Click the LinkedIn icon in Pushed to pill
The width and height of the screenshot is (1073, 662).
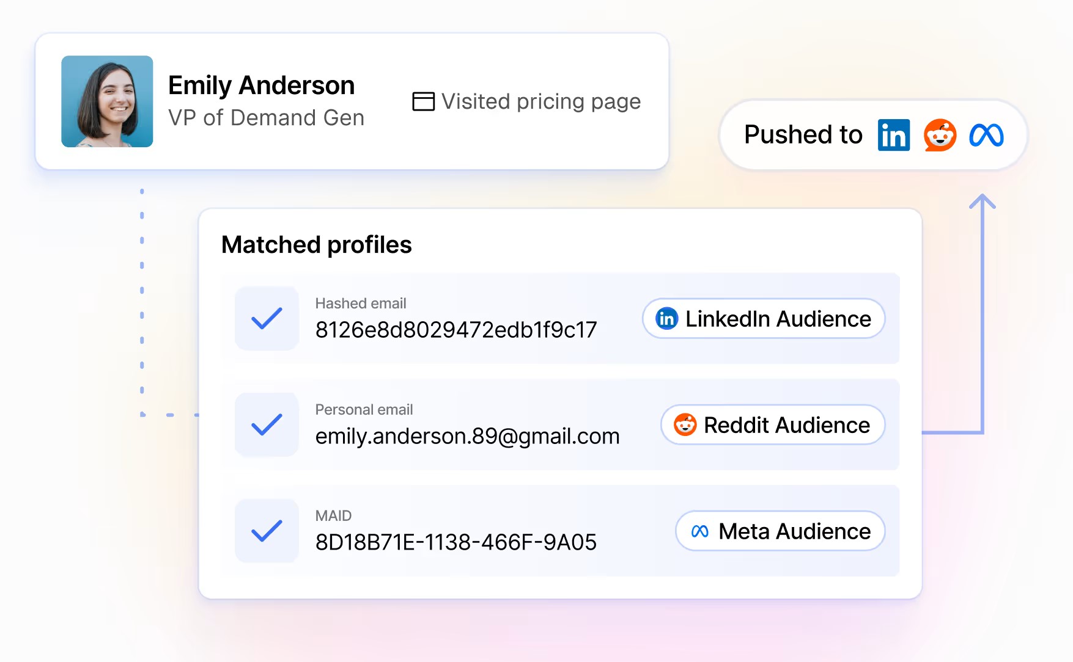click(x=893, y=135)
